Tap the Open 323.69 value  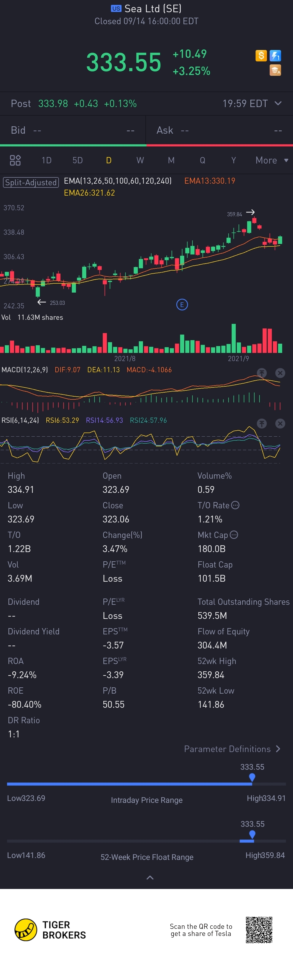[116, 489]
